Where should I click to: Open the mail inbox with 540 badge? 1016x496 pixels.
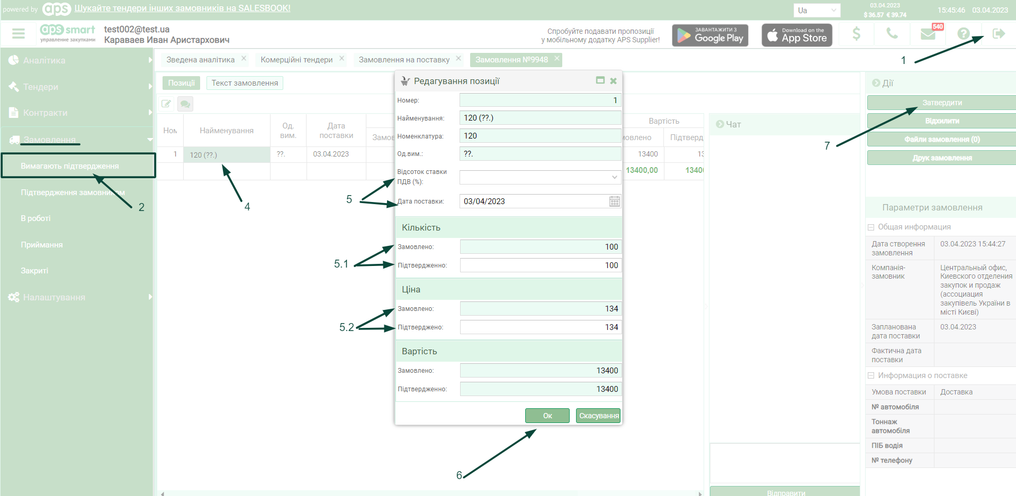click(929, 34)
